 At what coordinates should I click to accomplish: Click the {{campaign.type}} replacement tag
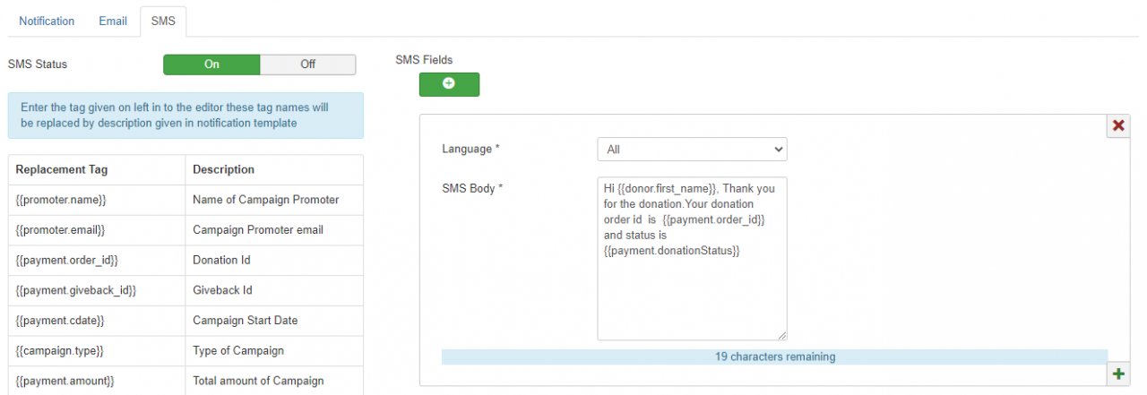point(60,351)
